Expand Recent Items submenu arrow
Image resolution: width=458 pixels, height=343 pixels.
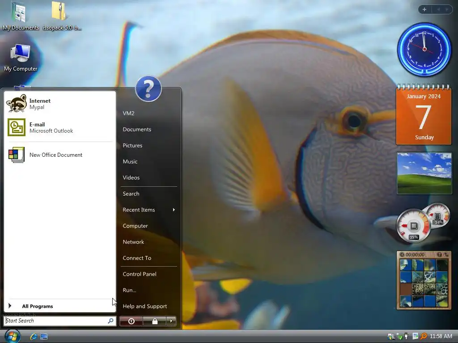(x=174, y=210)
